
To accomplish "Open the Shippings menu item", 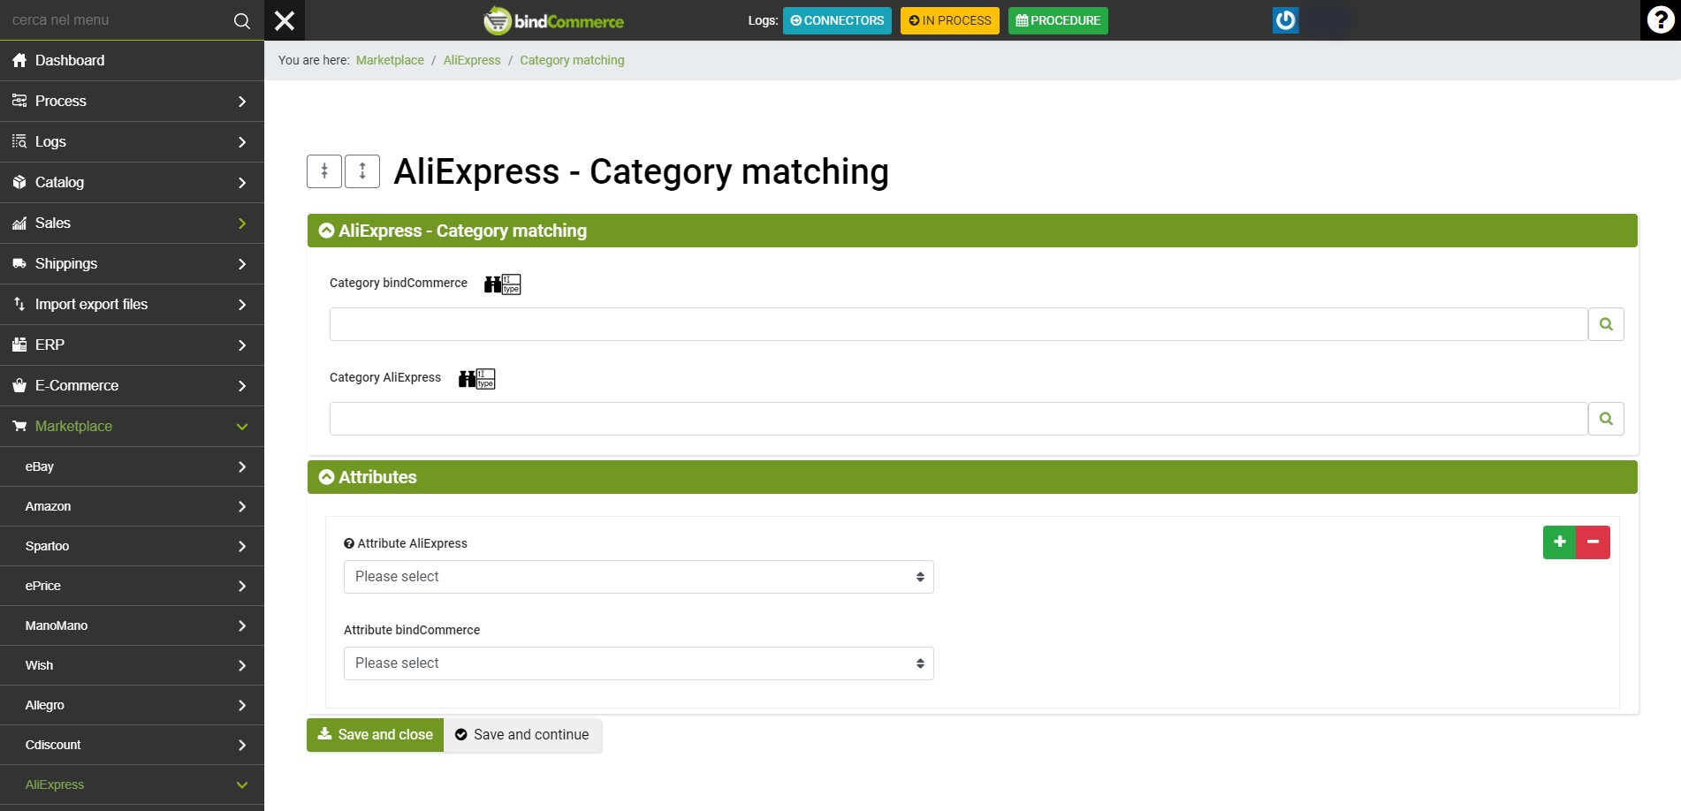I will click(x=132, y=264).
